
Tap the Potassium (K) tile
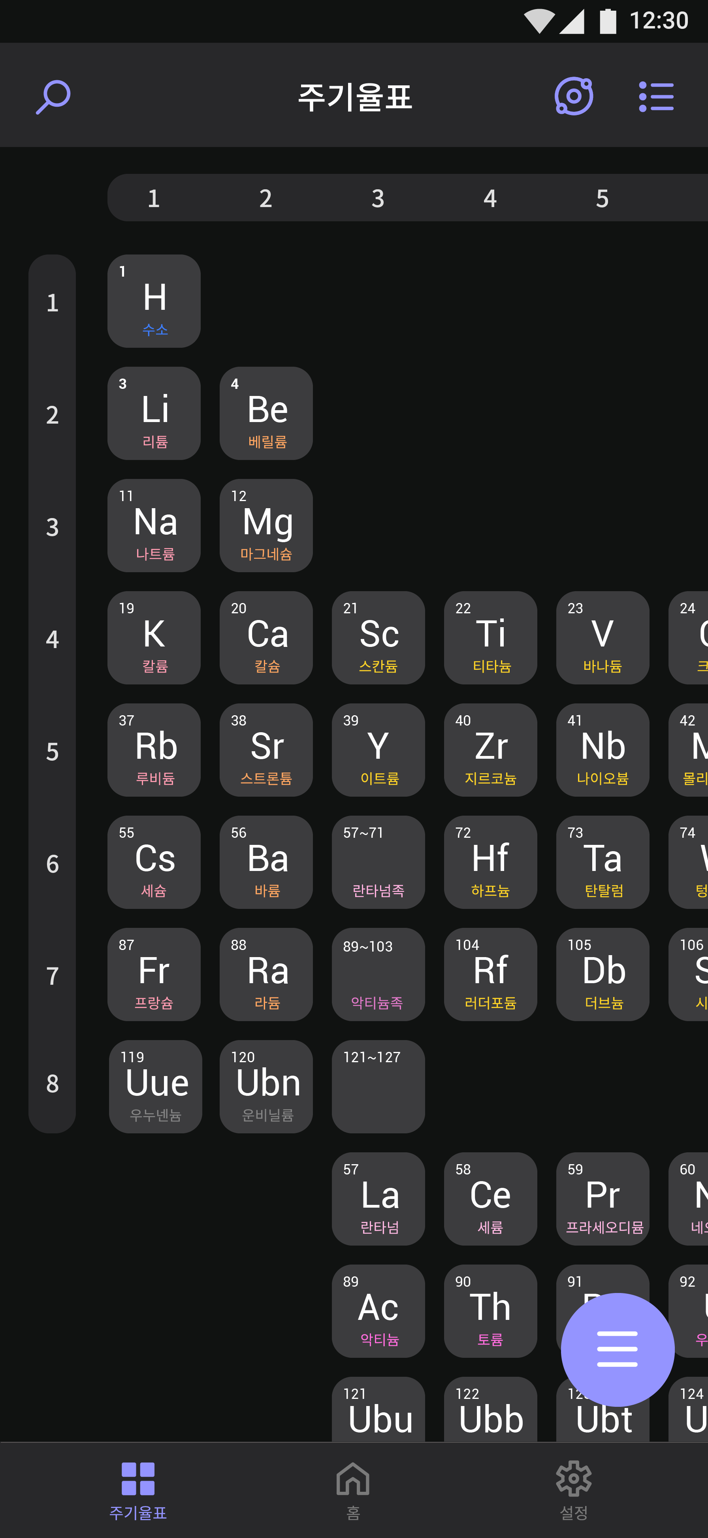pyautogui.click(x=154, y=638)
